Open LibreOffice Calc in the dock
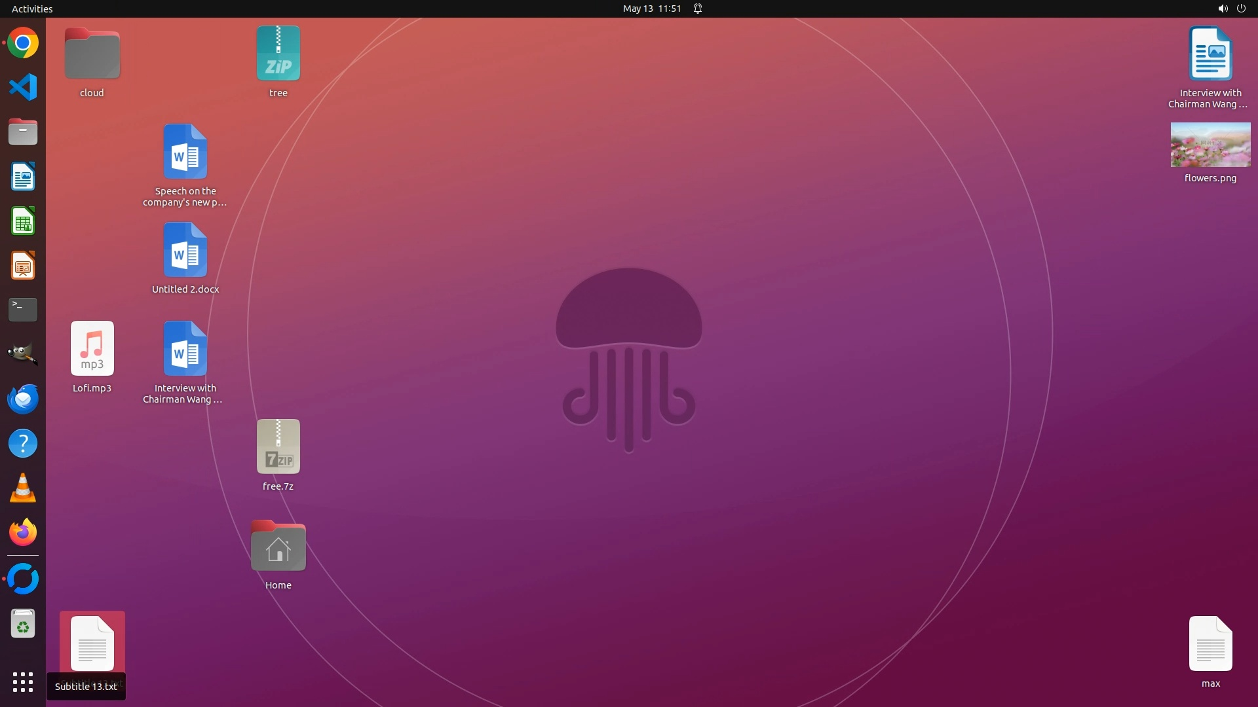Viewport: 1258px width, 707px height. click(x=23, y=221)
